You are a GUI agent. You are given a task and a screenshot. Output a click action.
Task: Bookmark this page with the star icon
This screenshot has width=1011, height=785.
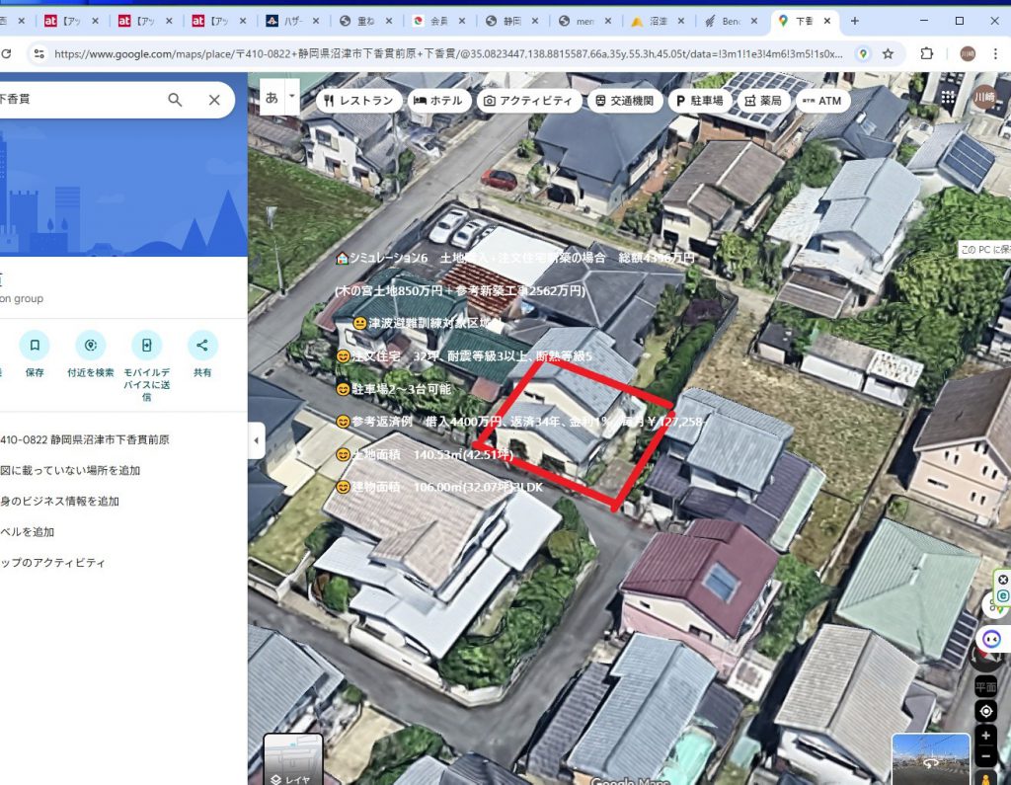point(888,53)
